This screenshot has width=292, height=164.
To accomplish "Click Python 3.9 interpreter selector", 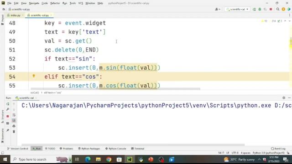I will coord(269,153).
